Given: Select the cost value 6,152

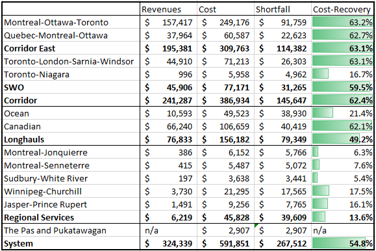Looking at the screenshot, I should pos(238,152).
